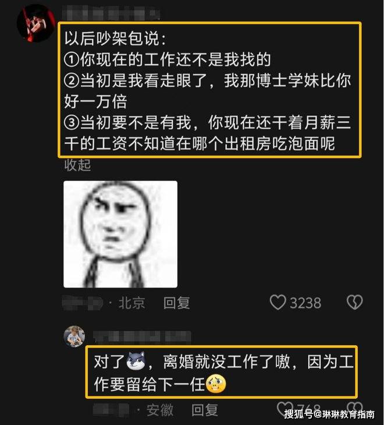Tap the dog emoji in the reply
This screenshot has width=384, height=425.
[136, 361]
